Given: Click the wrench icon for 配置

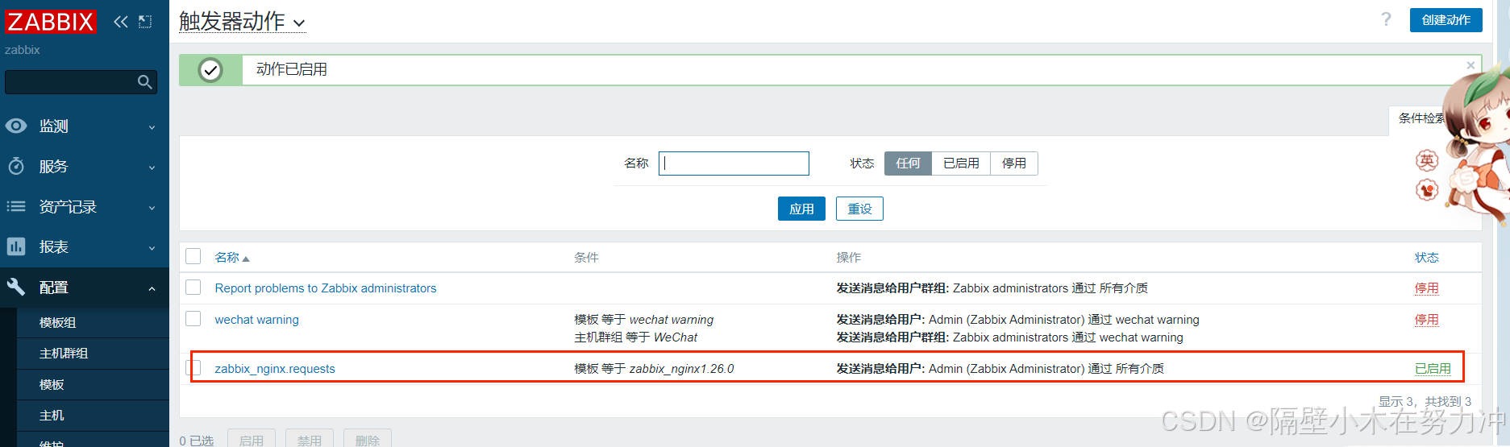Looking at the screenshot, I should tap(16, 287).
